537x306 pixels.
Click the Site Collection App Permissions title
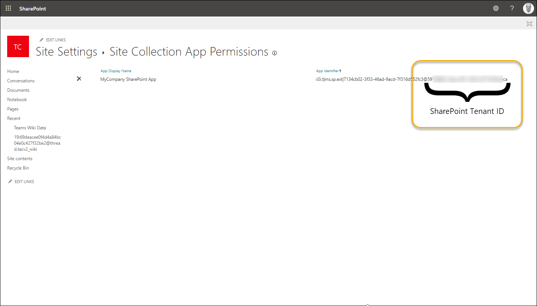[x=189, y=52]
